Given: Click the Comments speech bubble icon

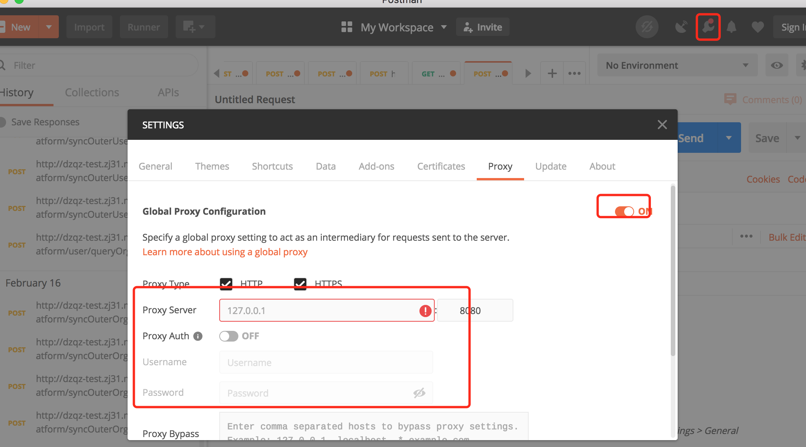Looking at the screenshot, I should pyautogui.click(x=730, y=99).
